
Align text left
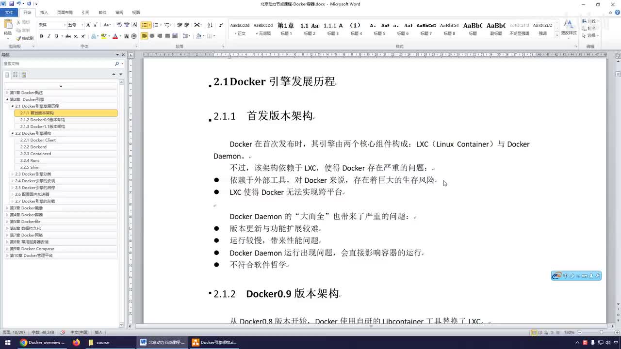145,36
